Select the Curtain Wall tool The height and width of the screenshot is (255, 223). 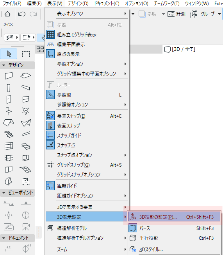9,146
